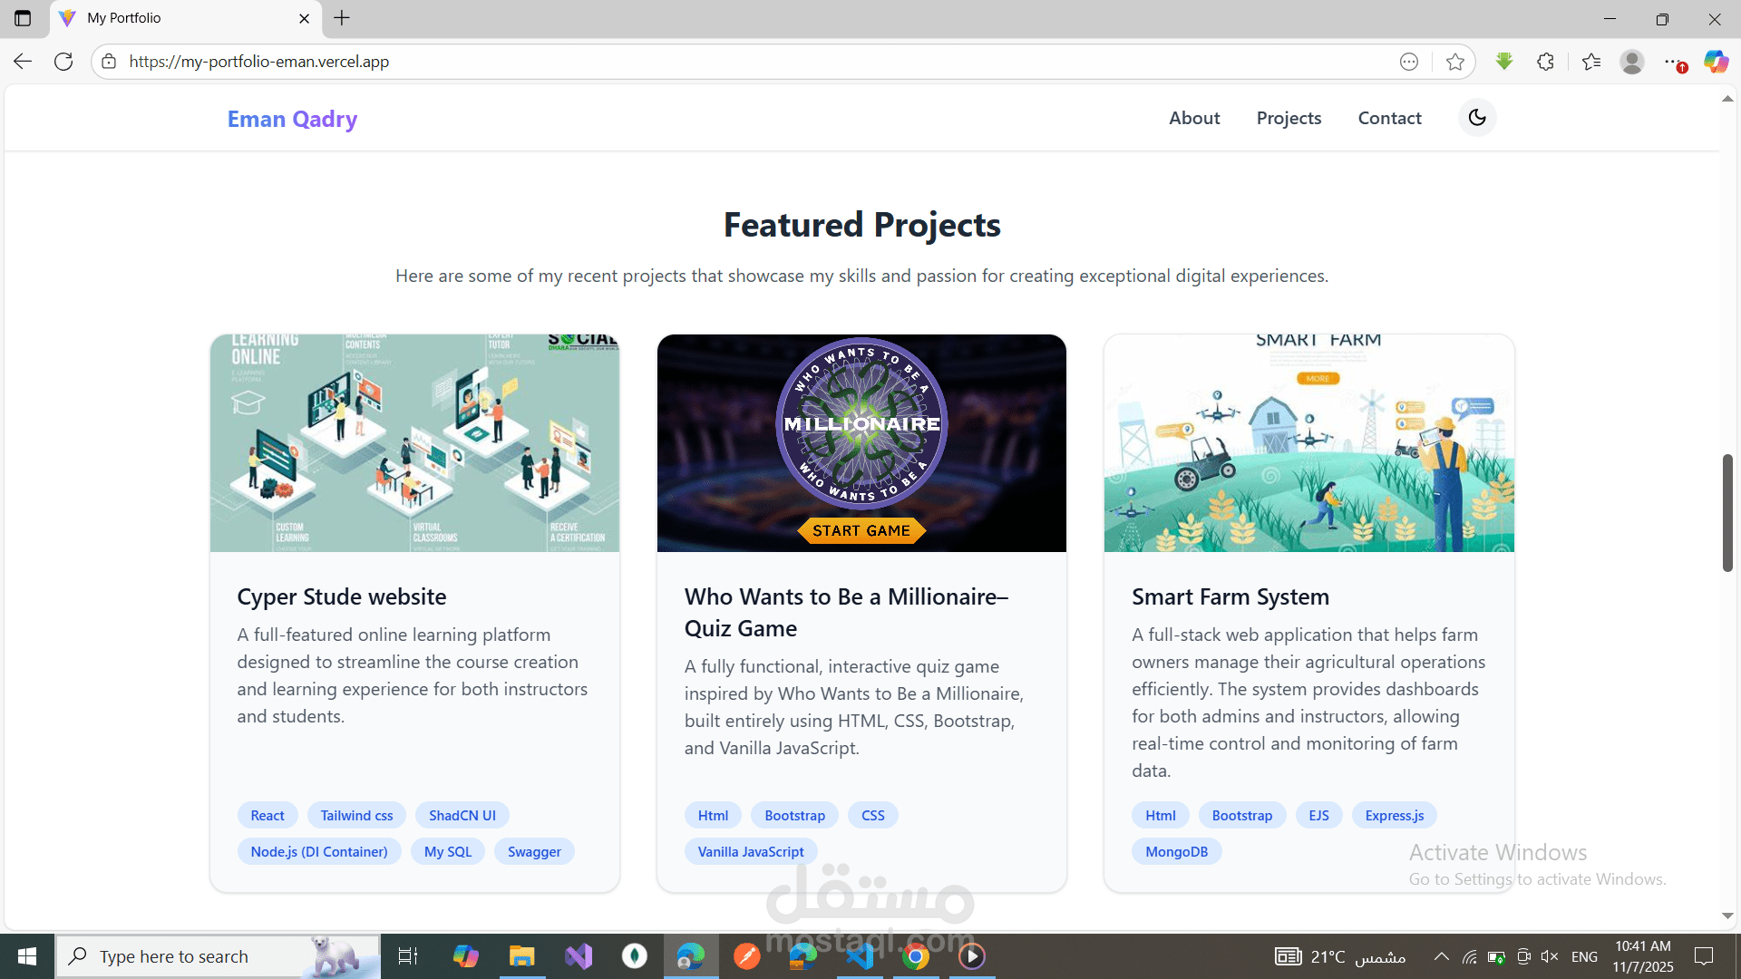The width and height of the screenshot is (1741, 979).
Task: Open the browser extensions puzzle icon
Action: (1546, 62)
